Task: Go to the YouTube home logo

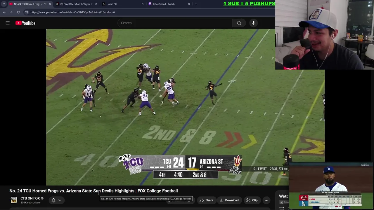Action: 25,23
